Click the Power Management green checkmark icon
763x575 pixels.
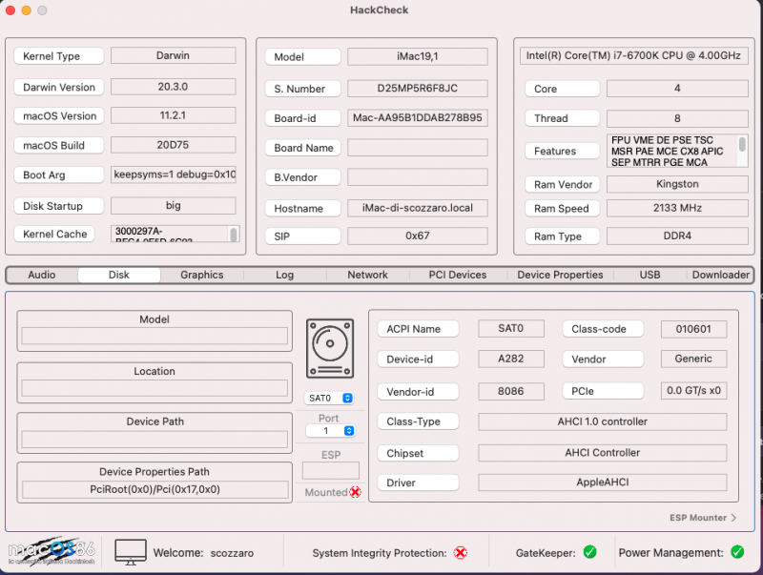click(x=737, y=552)
